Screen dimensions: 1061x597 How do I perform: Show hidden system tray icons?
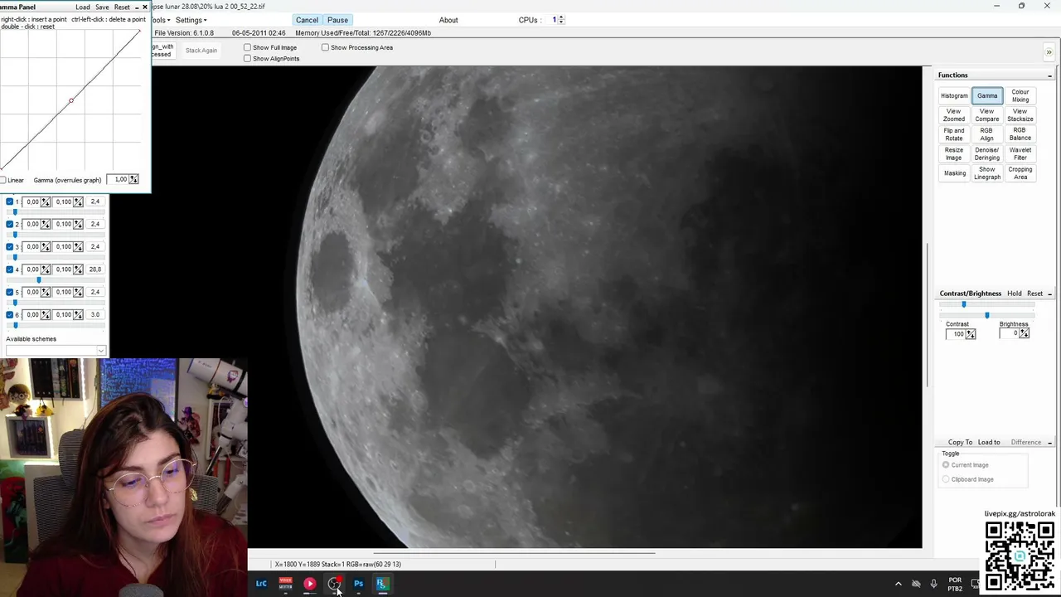[898, 584]
